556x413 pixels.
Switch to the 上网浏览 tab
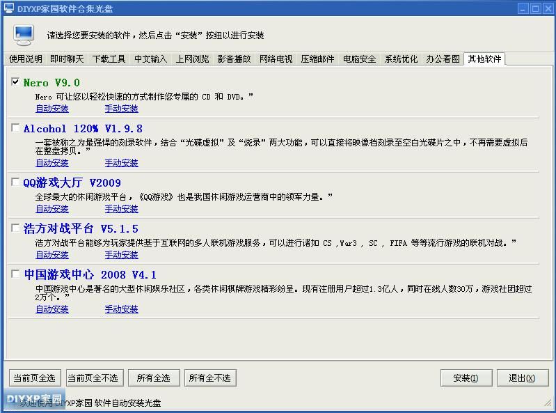tap(193, 59)
